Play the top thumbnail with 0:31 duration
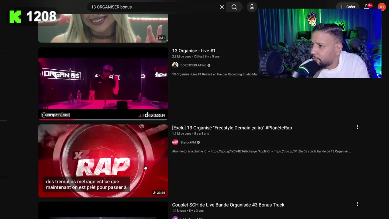This screenshot has height=219, width=389. [103, 28]
